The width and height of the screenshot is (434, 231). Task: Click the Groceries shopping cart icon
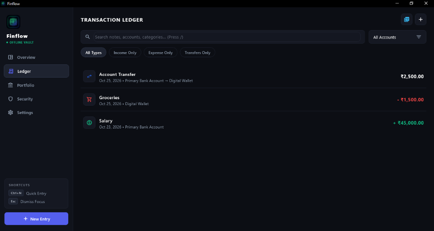[x=89, y=100]
